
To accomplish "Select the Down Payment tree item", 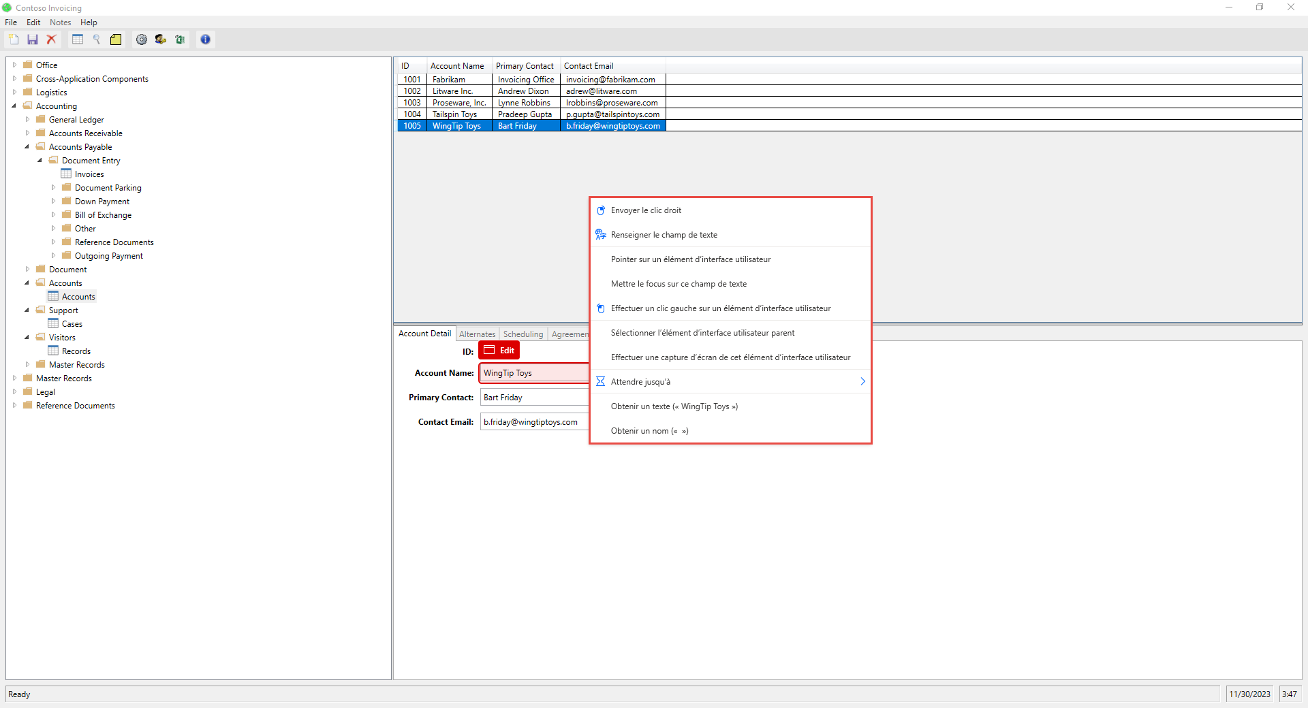I will [102, 202].
